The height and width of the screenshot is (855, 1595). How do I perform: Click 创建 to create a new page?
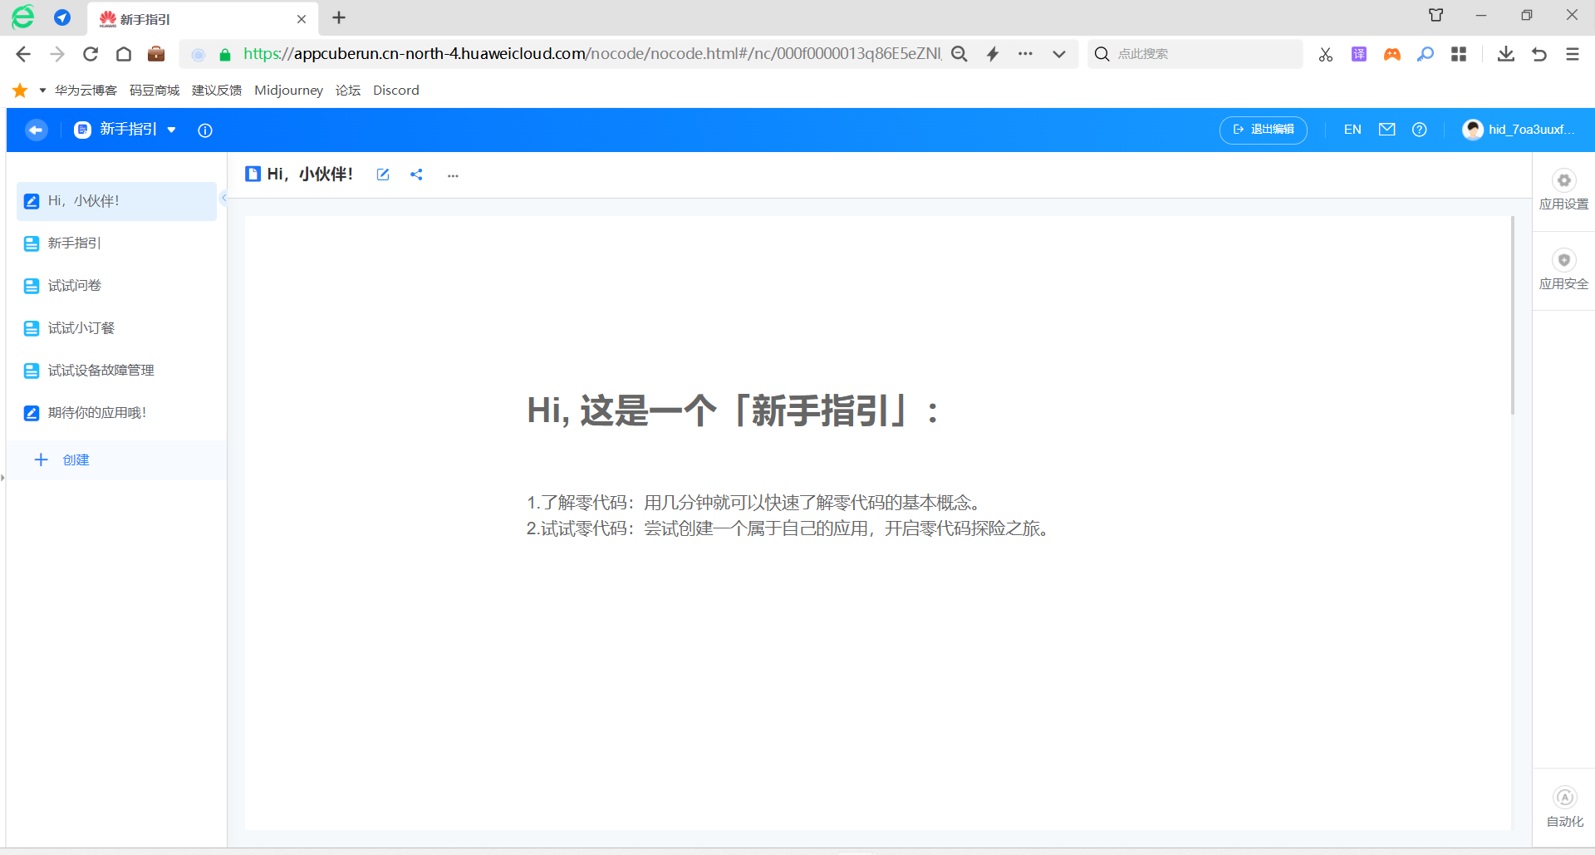coord(116,459)
